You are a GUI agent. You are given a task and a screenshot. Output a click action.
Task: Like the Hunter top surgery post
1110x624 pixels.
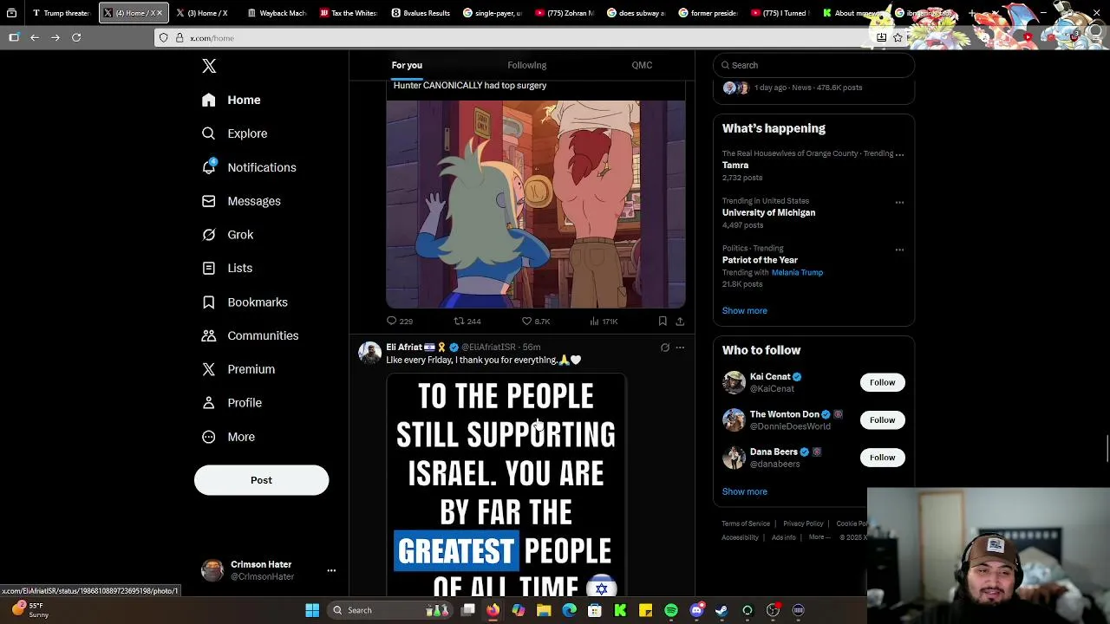(x=536, y=322)
